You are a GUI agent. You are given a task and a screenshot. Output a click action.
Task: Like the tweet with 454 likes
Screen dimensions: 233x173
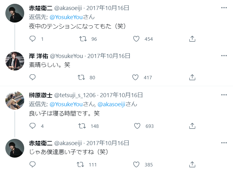point(136,39)
